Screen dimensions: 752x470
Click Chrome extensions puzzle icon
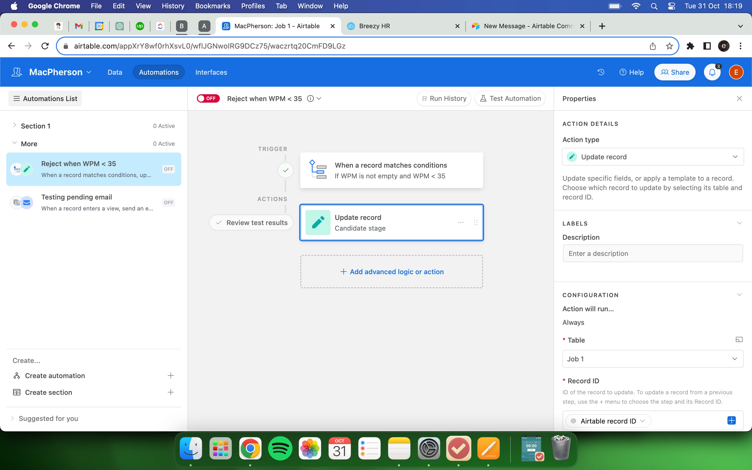click(x=690, y=46)
